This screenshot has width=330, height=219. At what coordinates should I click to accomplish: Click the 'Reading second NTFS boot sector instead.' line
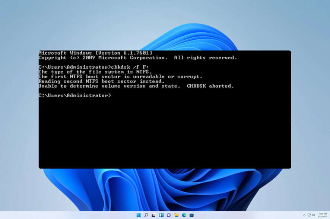[101, 81]
